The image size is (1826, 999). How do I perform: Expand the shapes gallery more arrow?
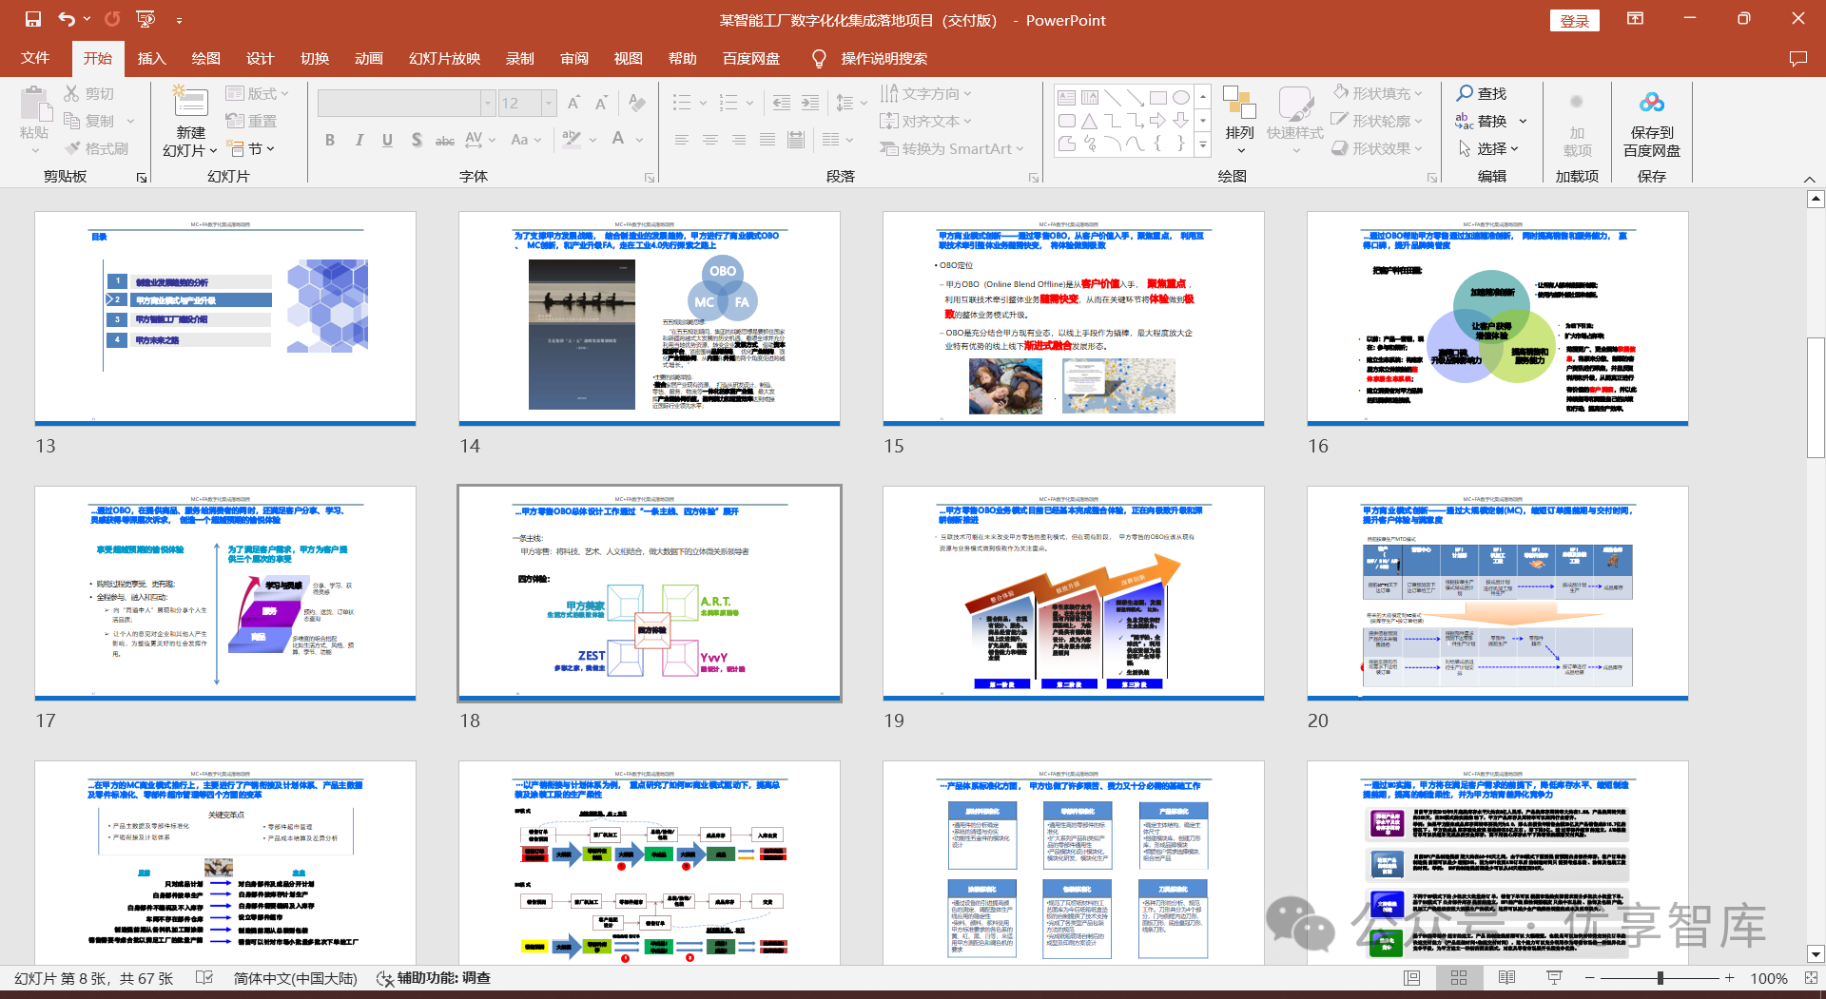pyautogui.click(x=1203, y=145)
